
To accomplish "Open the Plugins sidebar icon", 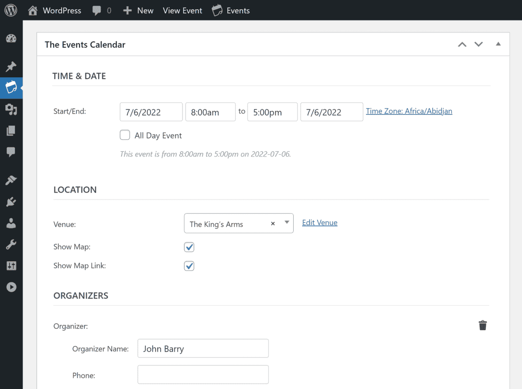I will [11, 202].
